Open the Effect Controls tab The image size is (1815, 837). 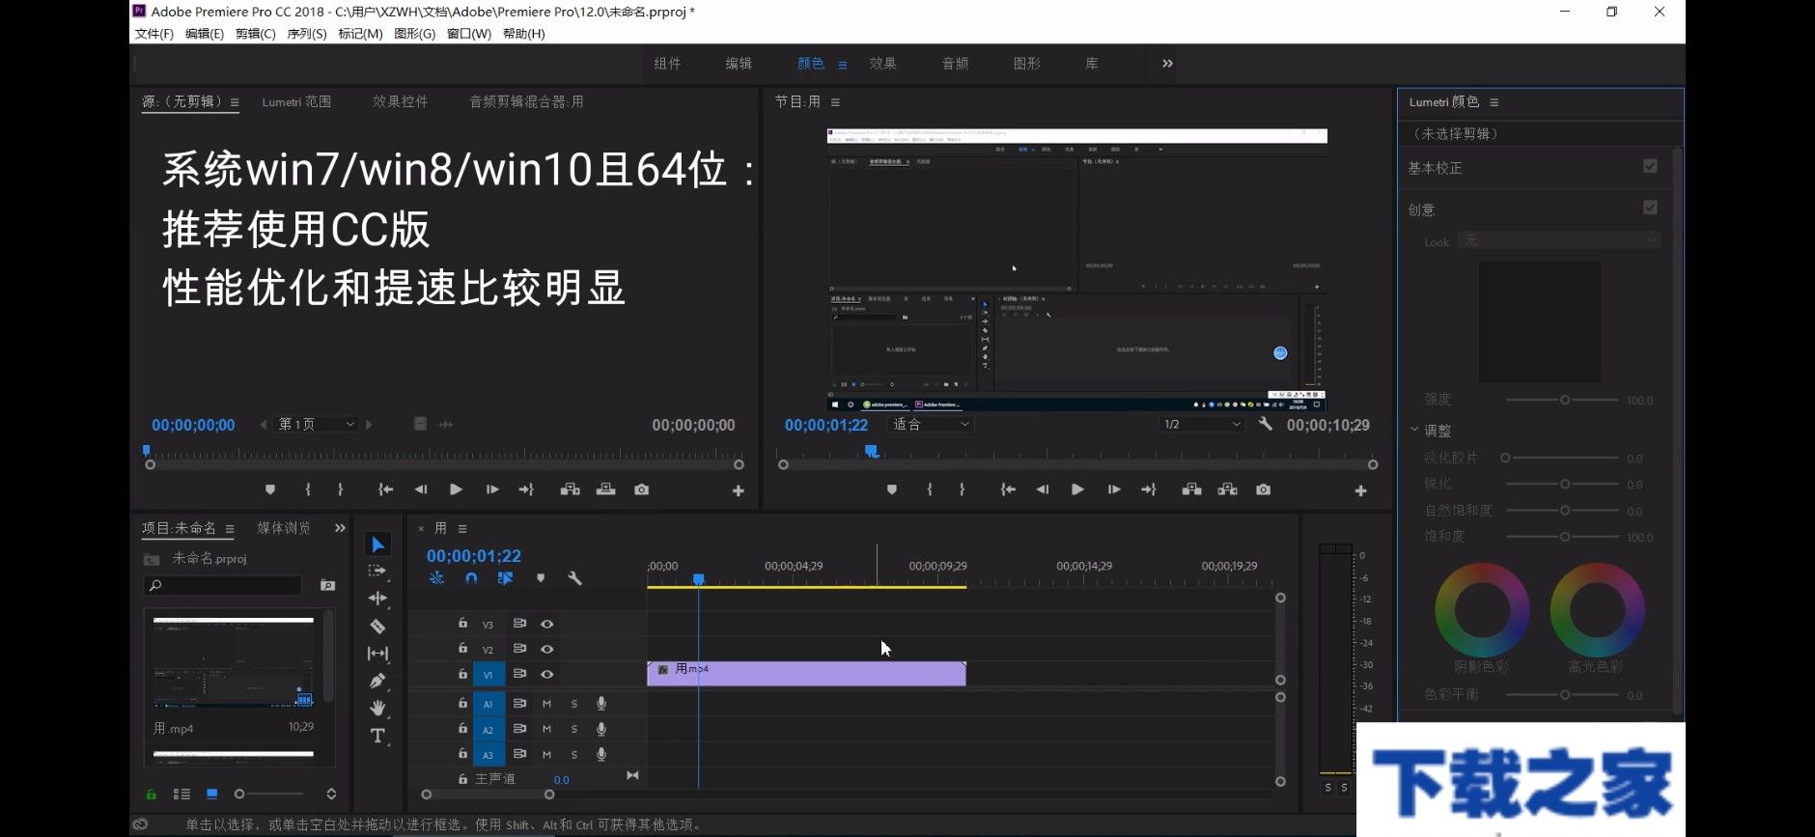[x=400, y=101]
